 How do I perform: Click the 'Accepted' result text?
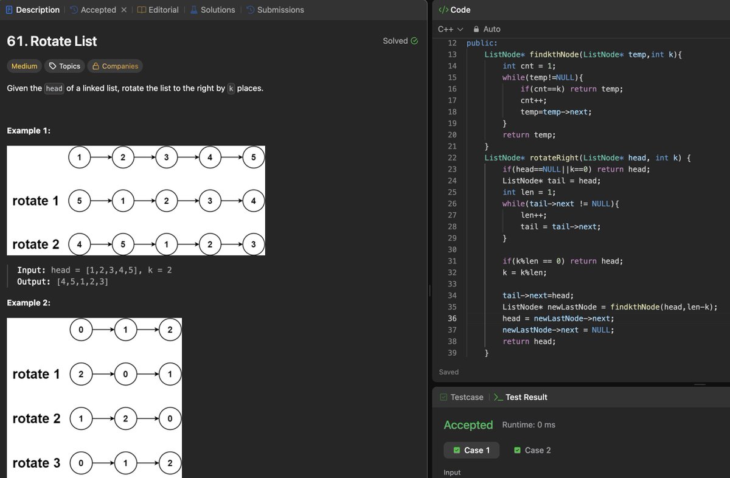(468, 425)
